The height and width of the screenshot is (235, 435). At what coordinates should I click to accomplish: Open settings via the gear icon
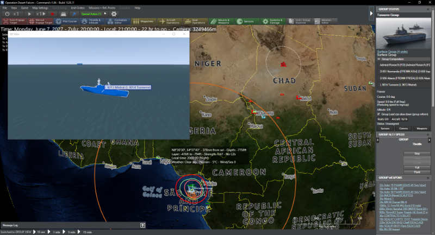coord(114,14)
